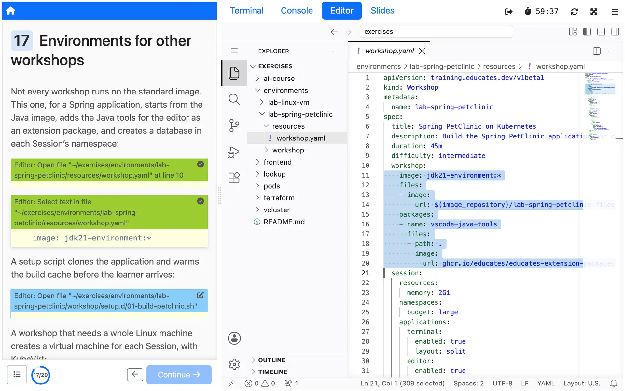Expand the TIMELINE section
Screen dimensions: 625x391
coord(297,372)
